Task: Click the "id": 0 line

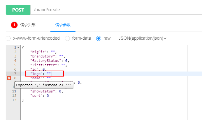Action: 38,69
